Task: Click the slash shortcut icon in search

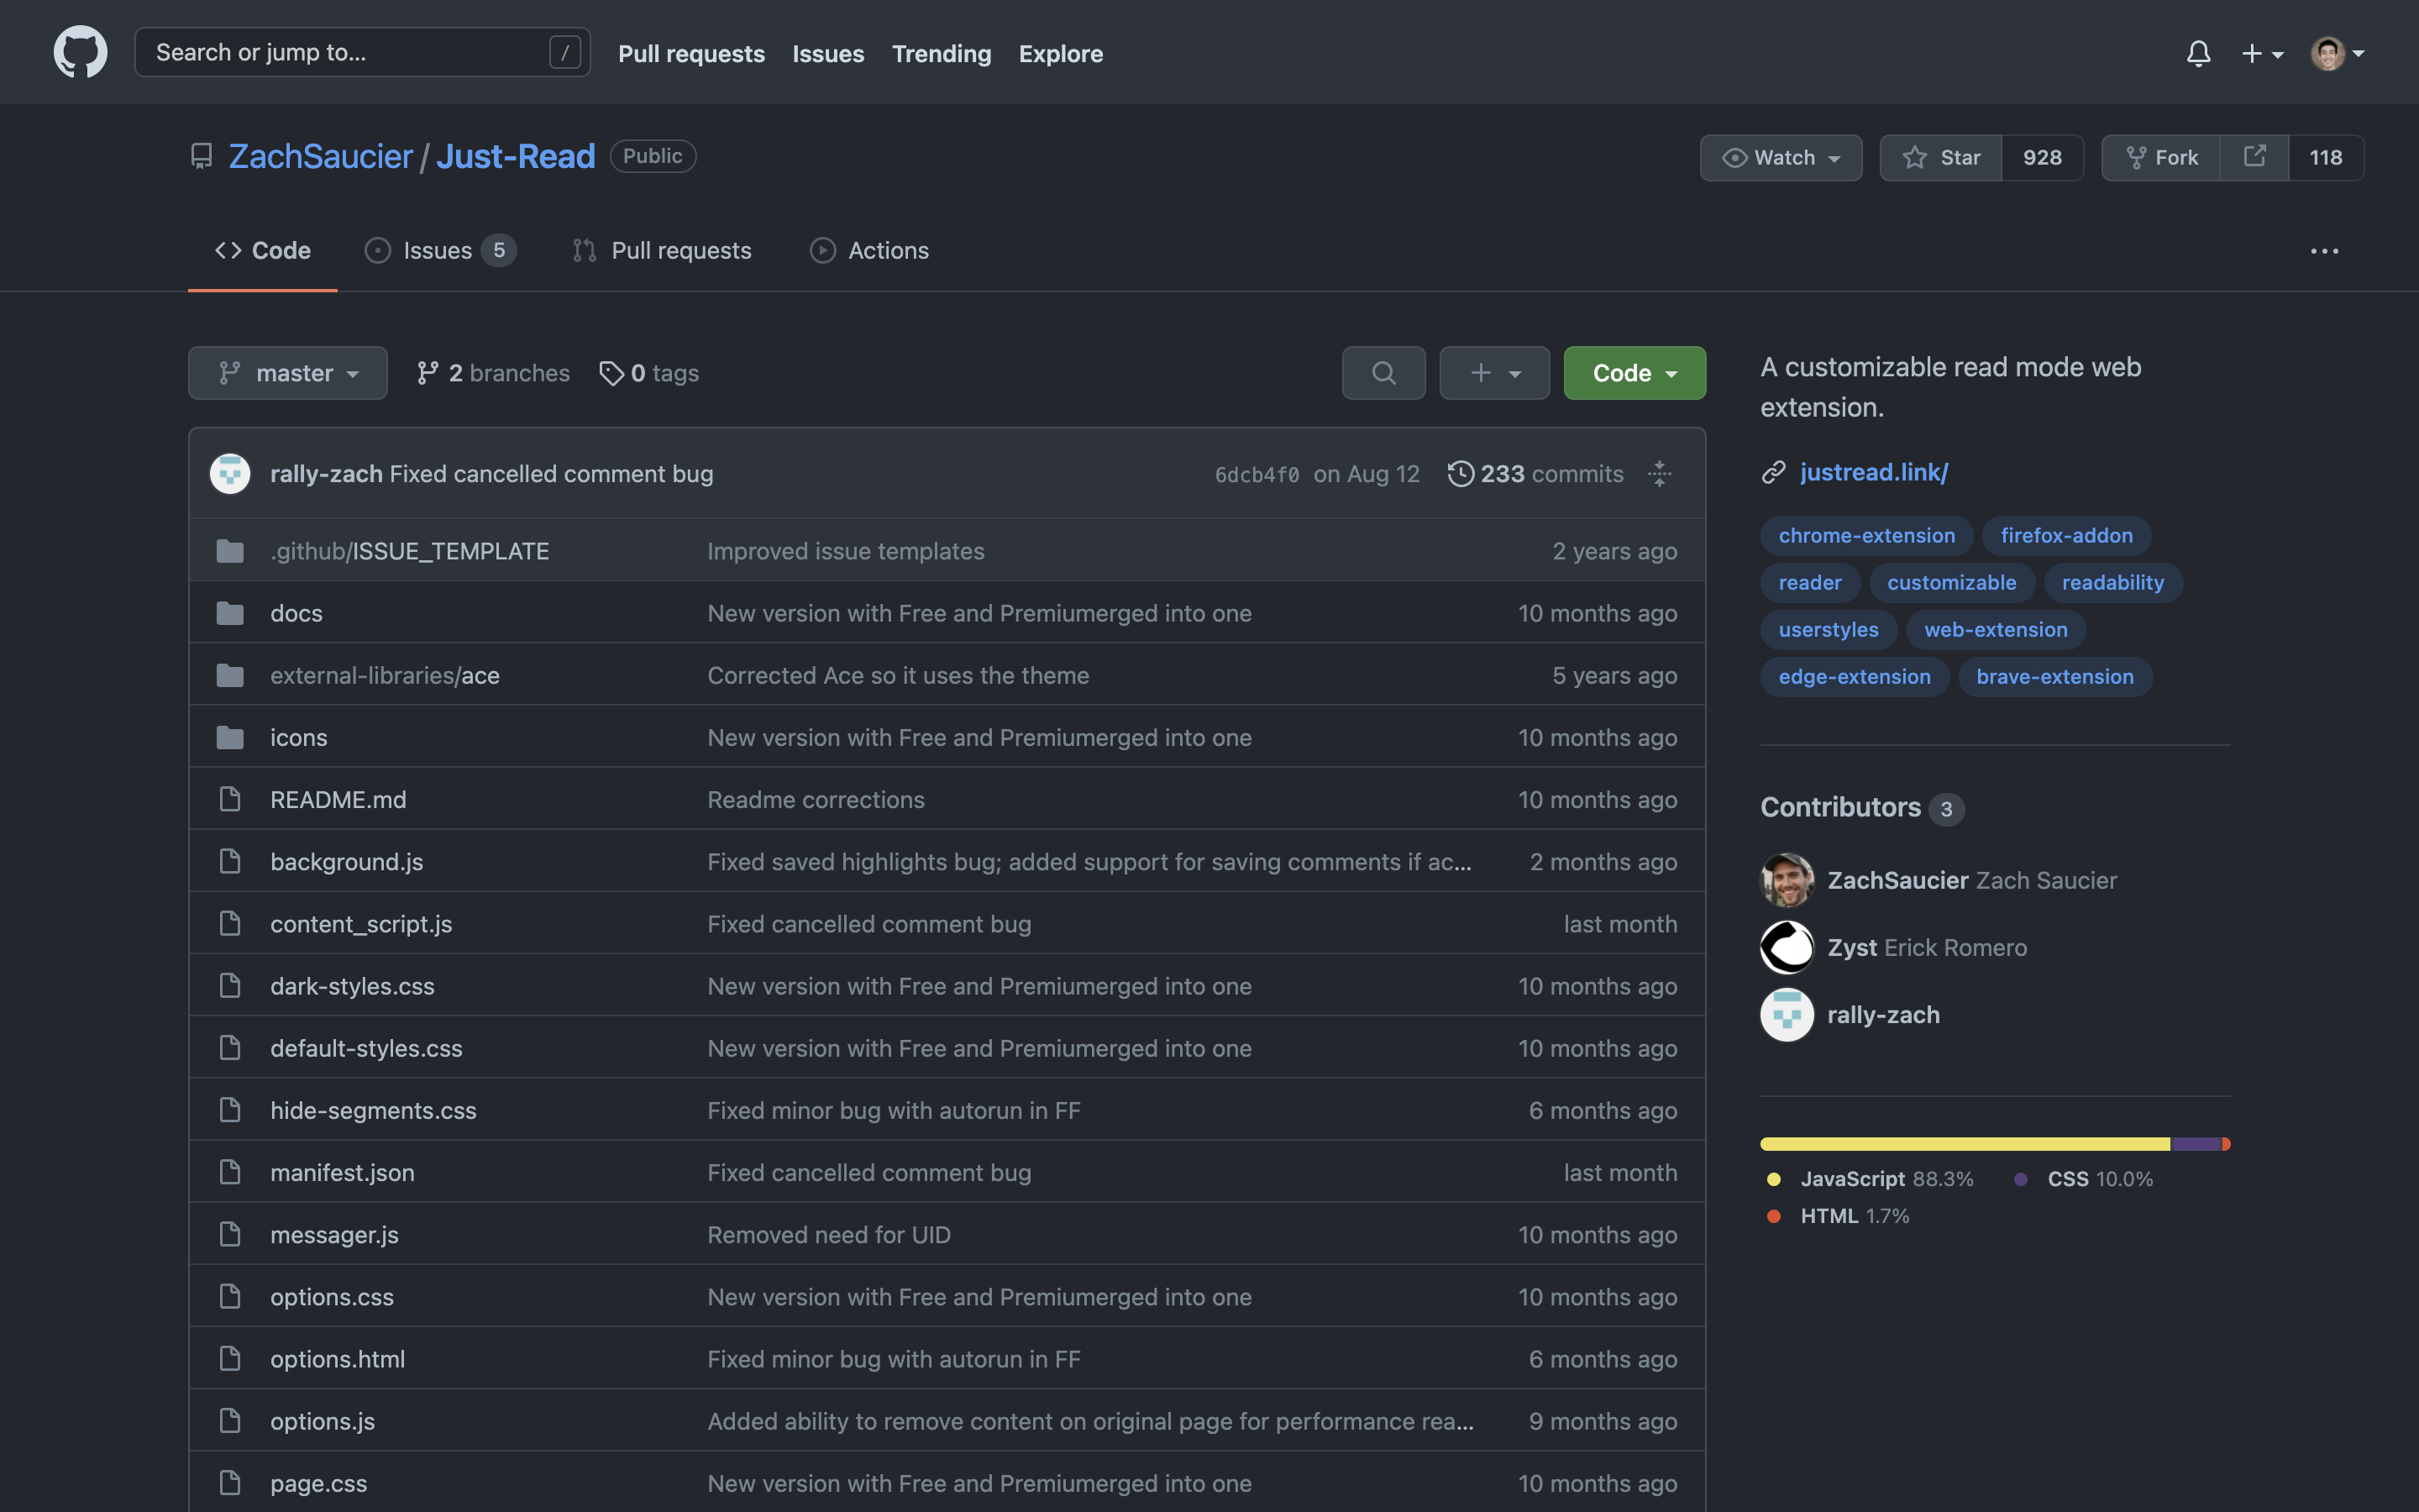Action: pos(564,52)
